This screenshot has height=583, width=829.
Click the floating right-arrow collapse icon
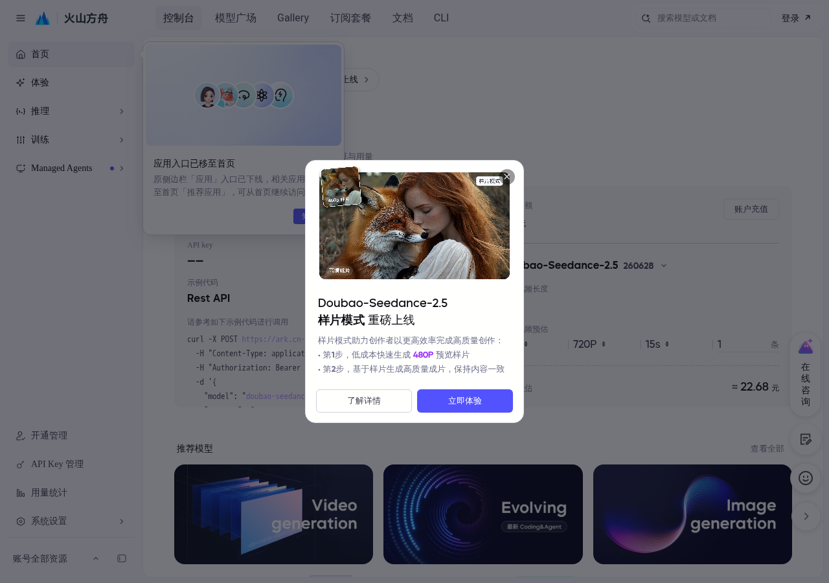806,516
